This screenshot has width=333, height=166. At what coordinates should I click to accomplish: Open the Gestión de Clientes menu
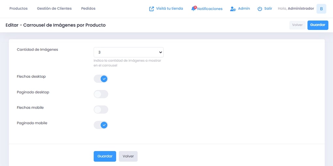54,8
